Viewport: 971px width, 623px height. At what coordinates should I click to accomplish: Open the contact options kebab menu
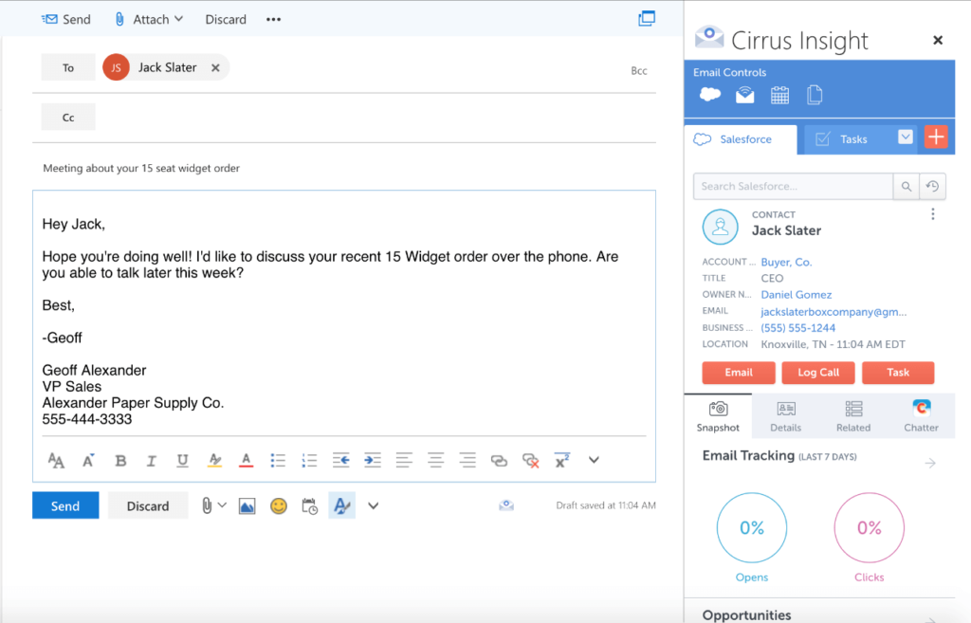933,214
